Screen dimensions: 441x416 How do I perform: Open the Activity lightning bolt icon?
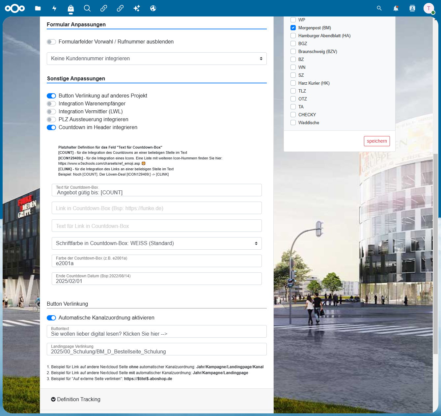click(x=54, y=8)
